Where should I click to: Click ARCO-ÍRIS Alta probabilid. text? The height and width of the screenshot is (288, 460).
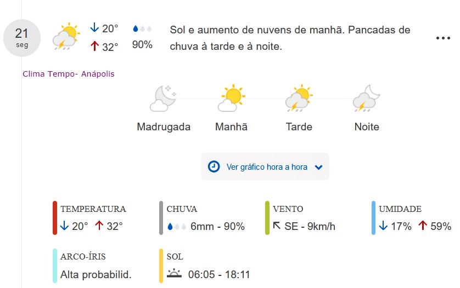point(96,274)
